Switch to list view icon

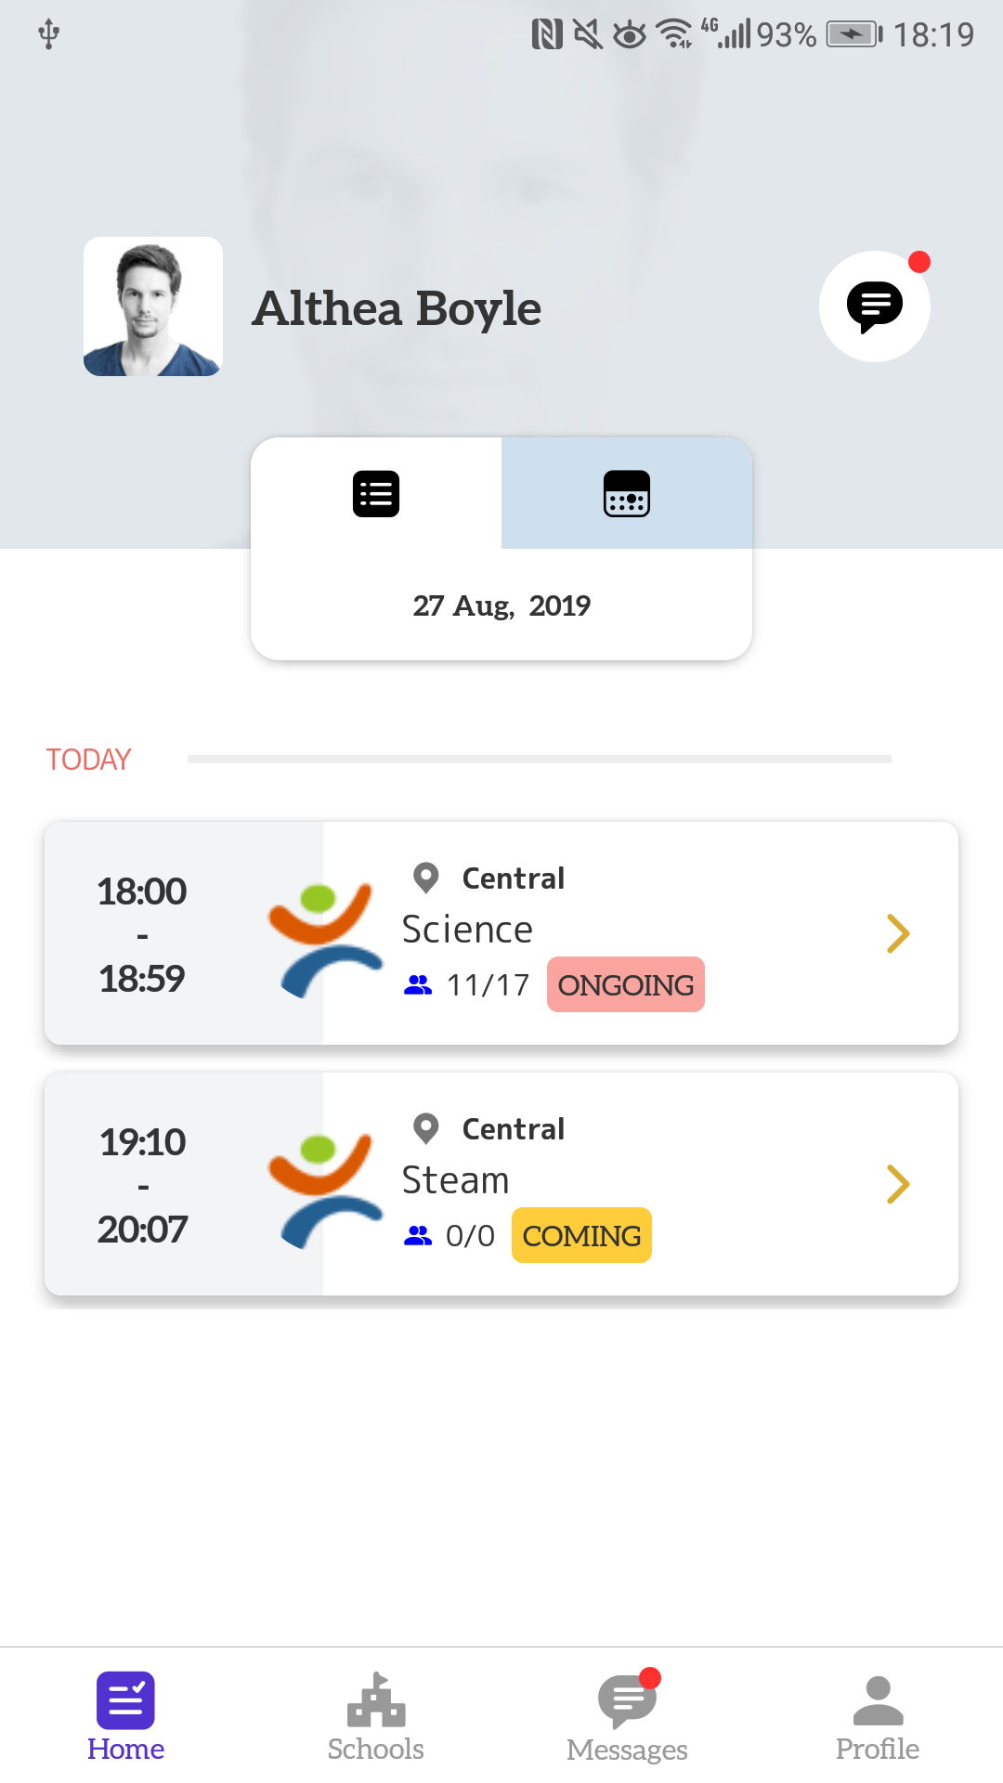[376, 494]
